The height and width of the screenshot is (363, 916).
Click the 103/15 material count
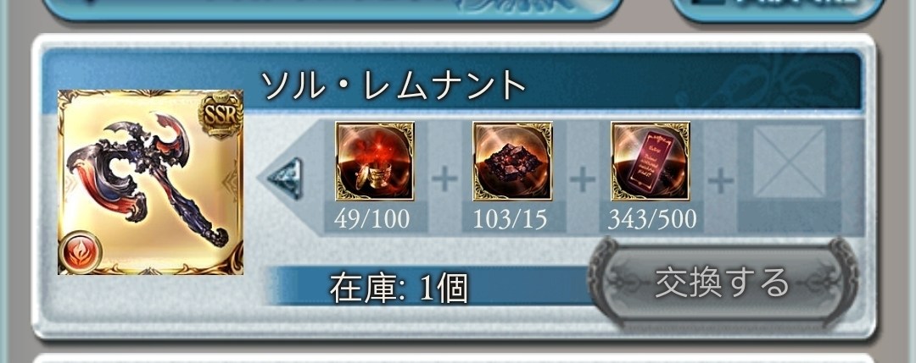point(510,219)
